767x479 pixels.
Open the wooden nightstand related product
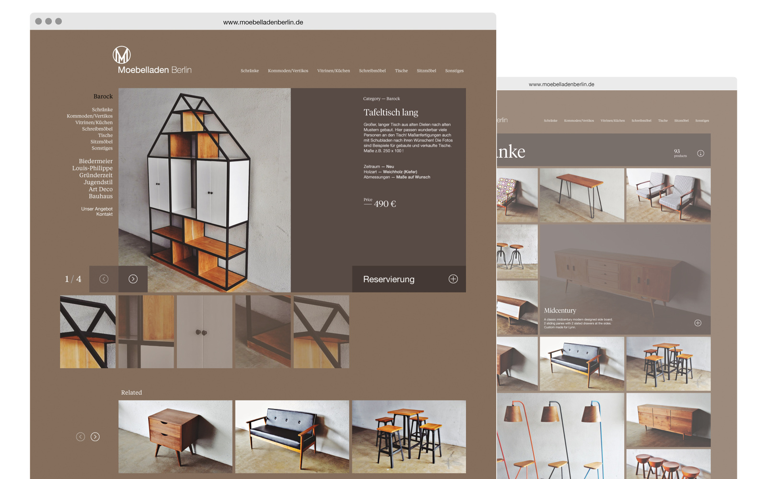pos(175,437)
